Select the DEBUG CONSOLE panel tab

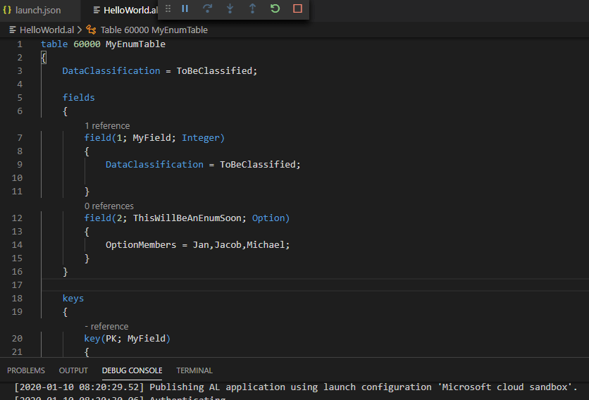[132, 370]
